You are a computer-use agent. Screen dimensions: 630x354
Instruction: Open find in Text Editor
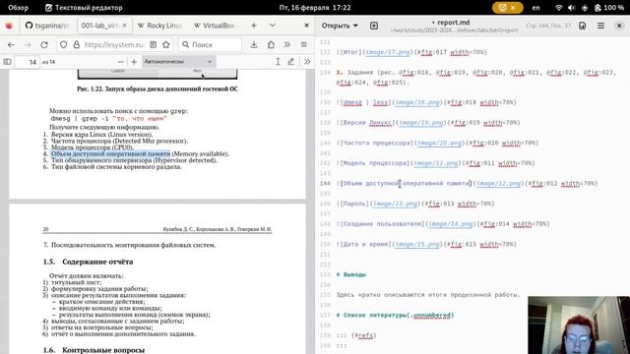point(582,26)
